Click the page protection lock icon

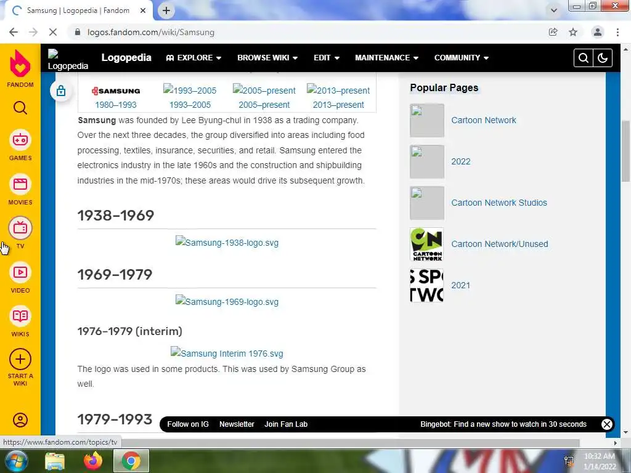[61, 91]
